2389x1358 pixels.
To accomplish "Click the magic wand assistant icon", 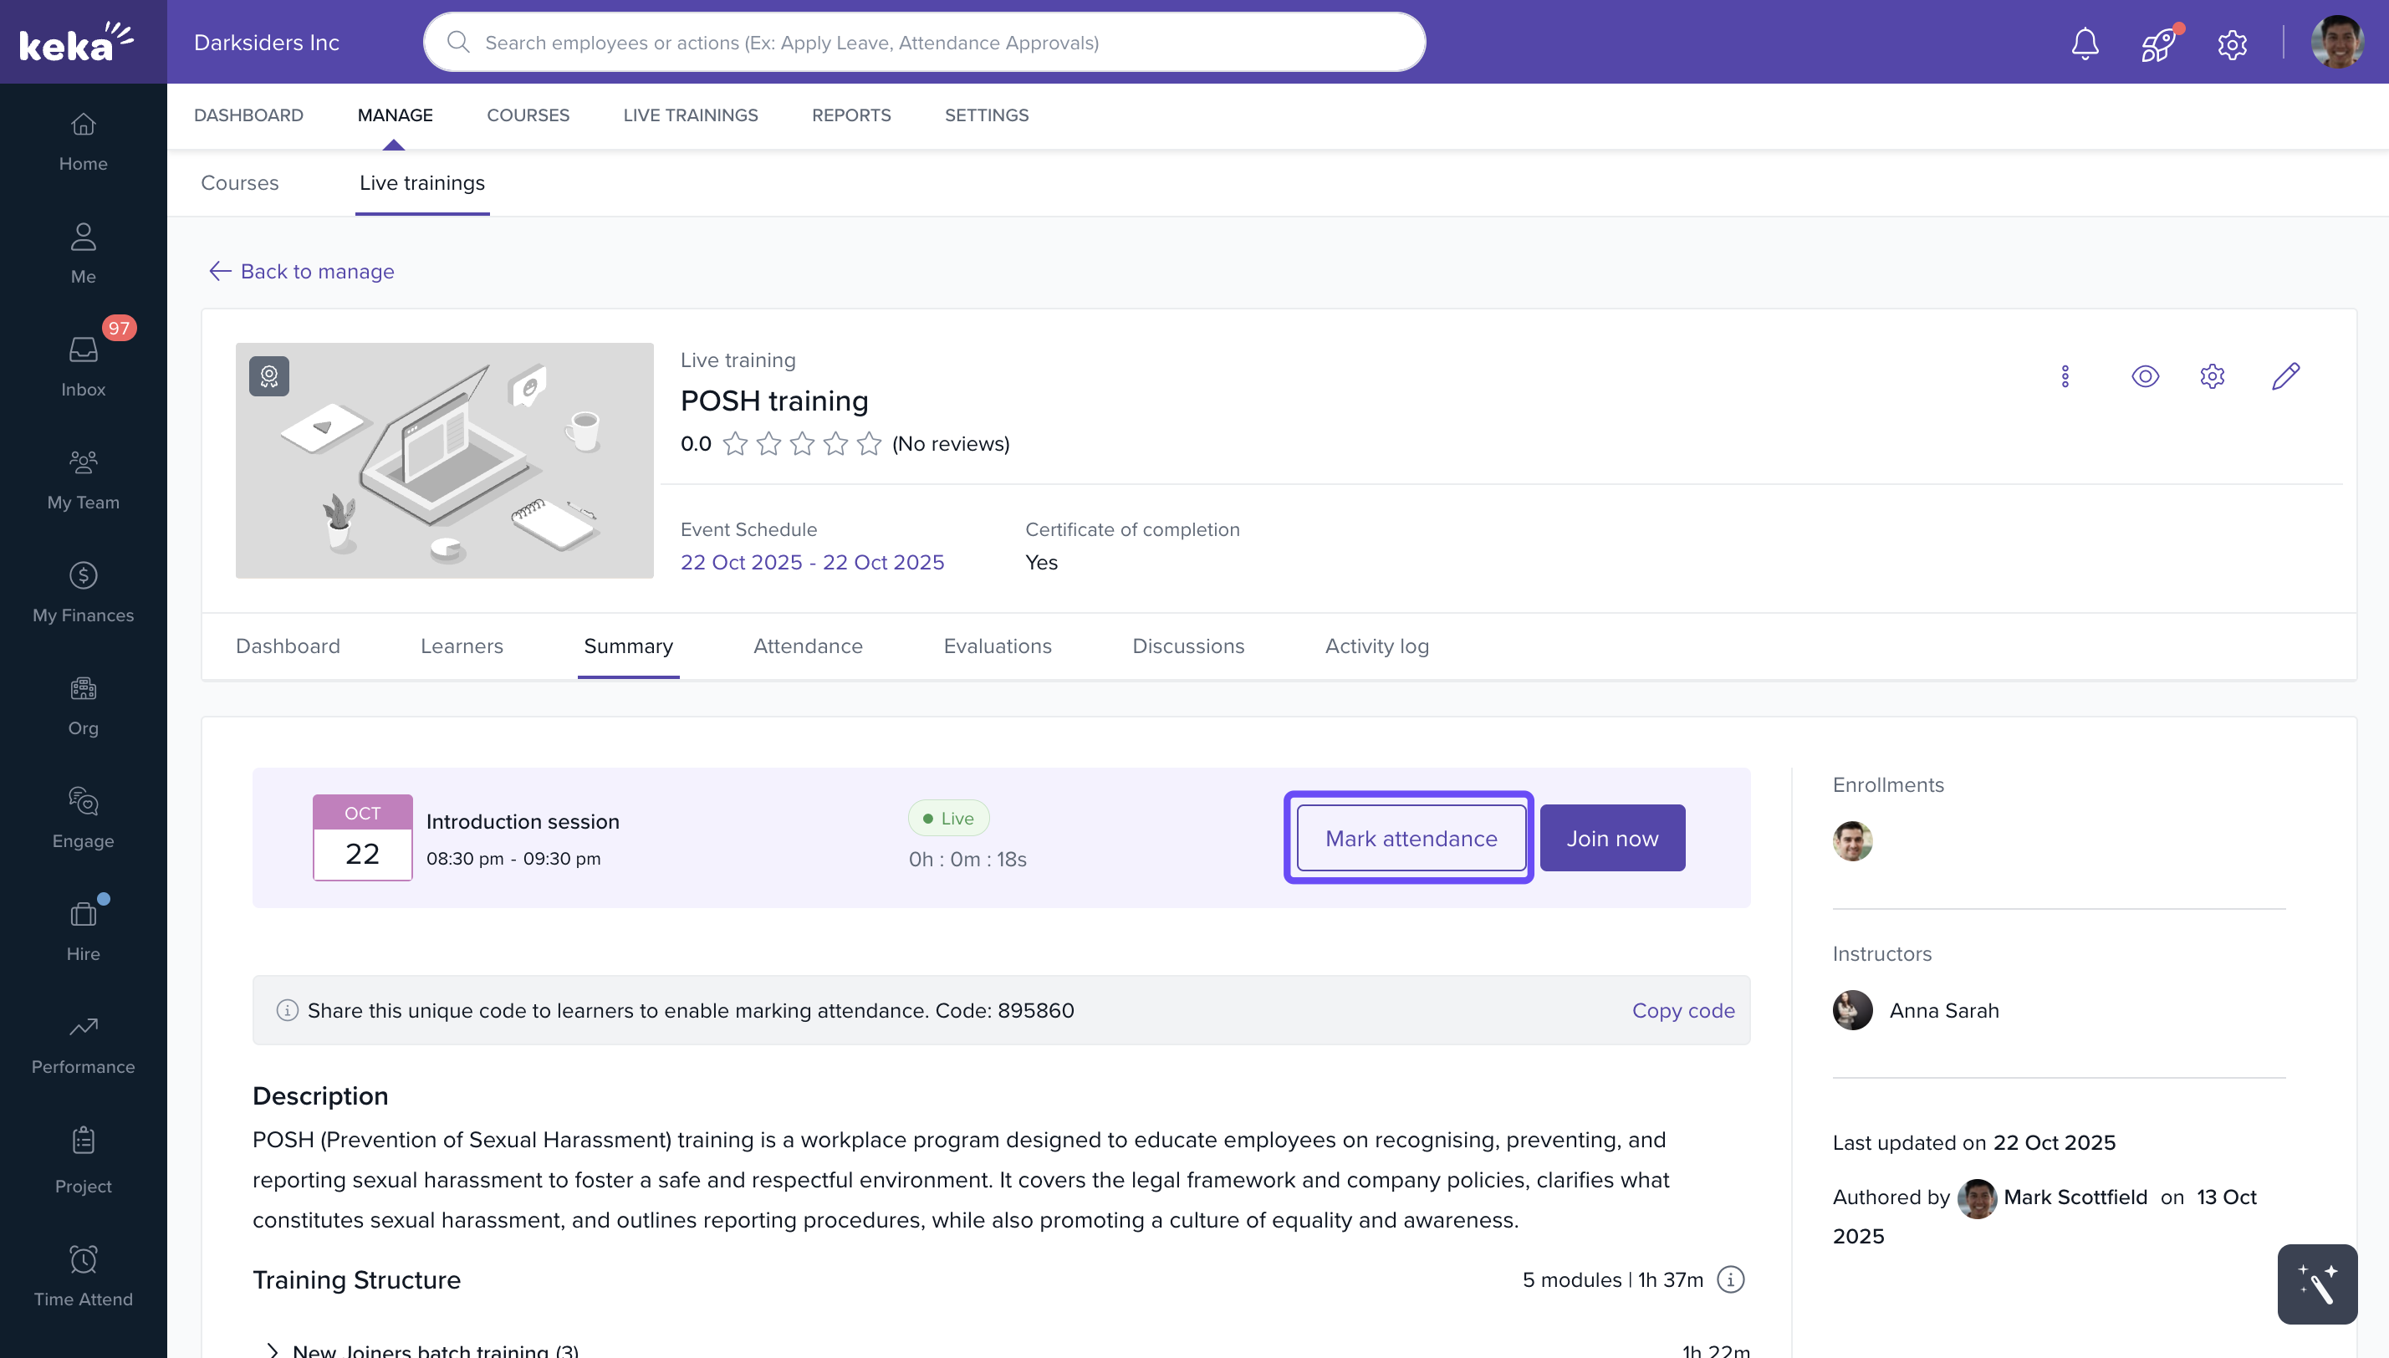I will coord(2317,1284).
